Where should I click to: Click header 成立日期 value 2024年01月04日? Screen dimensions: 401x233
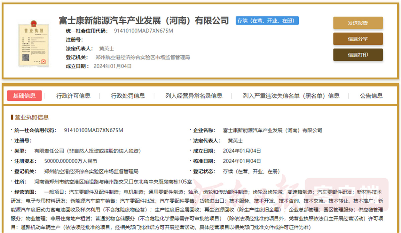[x=113, y=66]
